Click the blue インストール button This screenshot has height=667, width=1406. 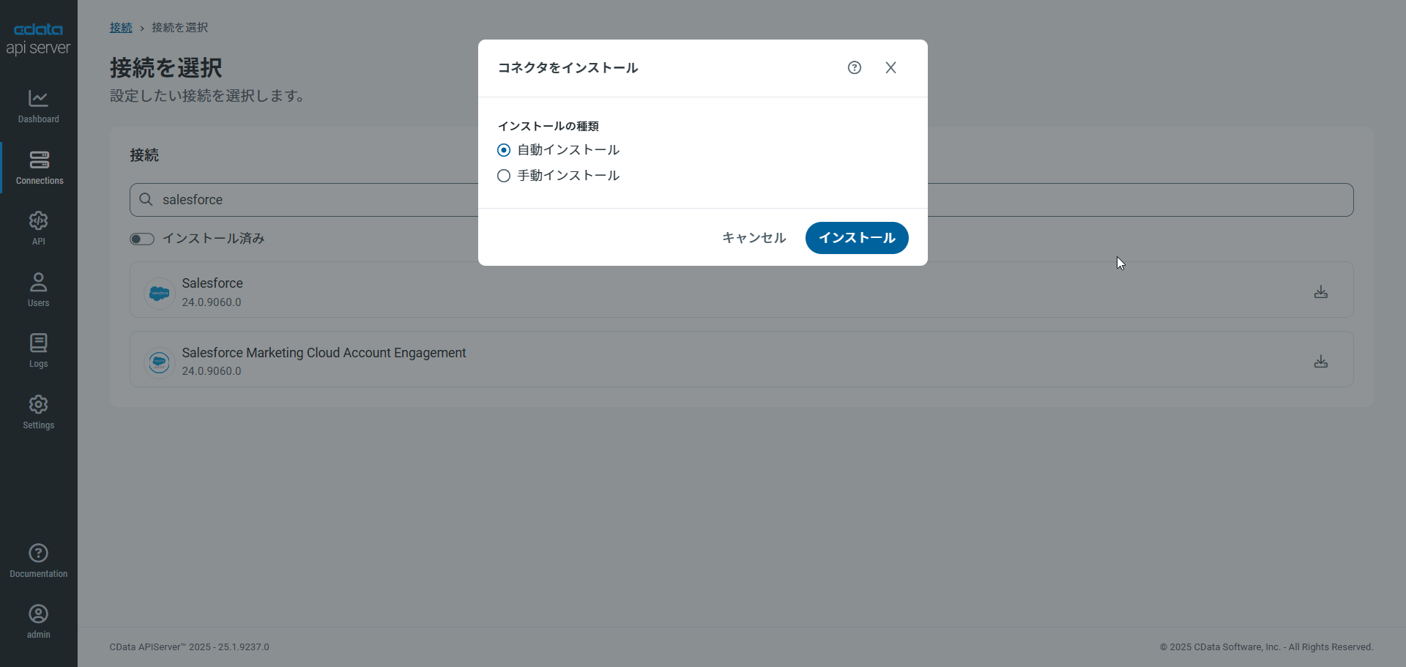pos(857,238)
